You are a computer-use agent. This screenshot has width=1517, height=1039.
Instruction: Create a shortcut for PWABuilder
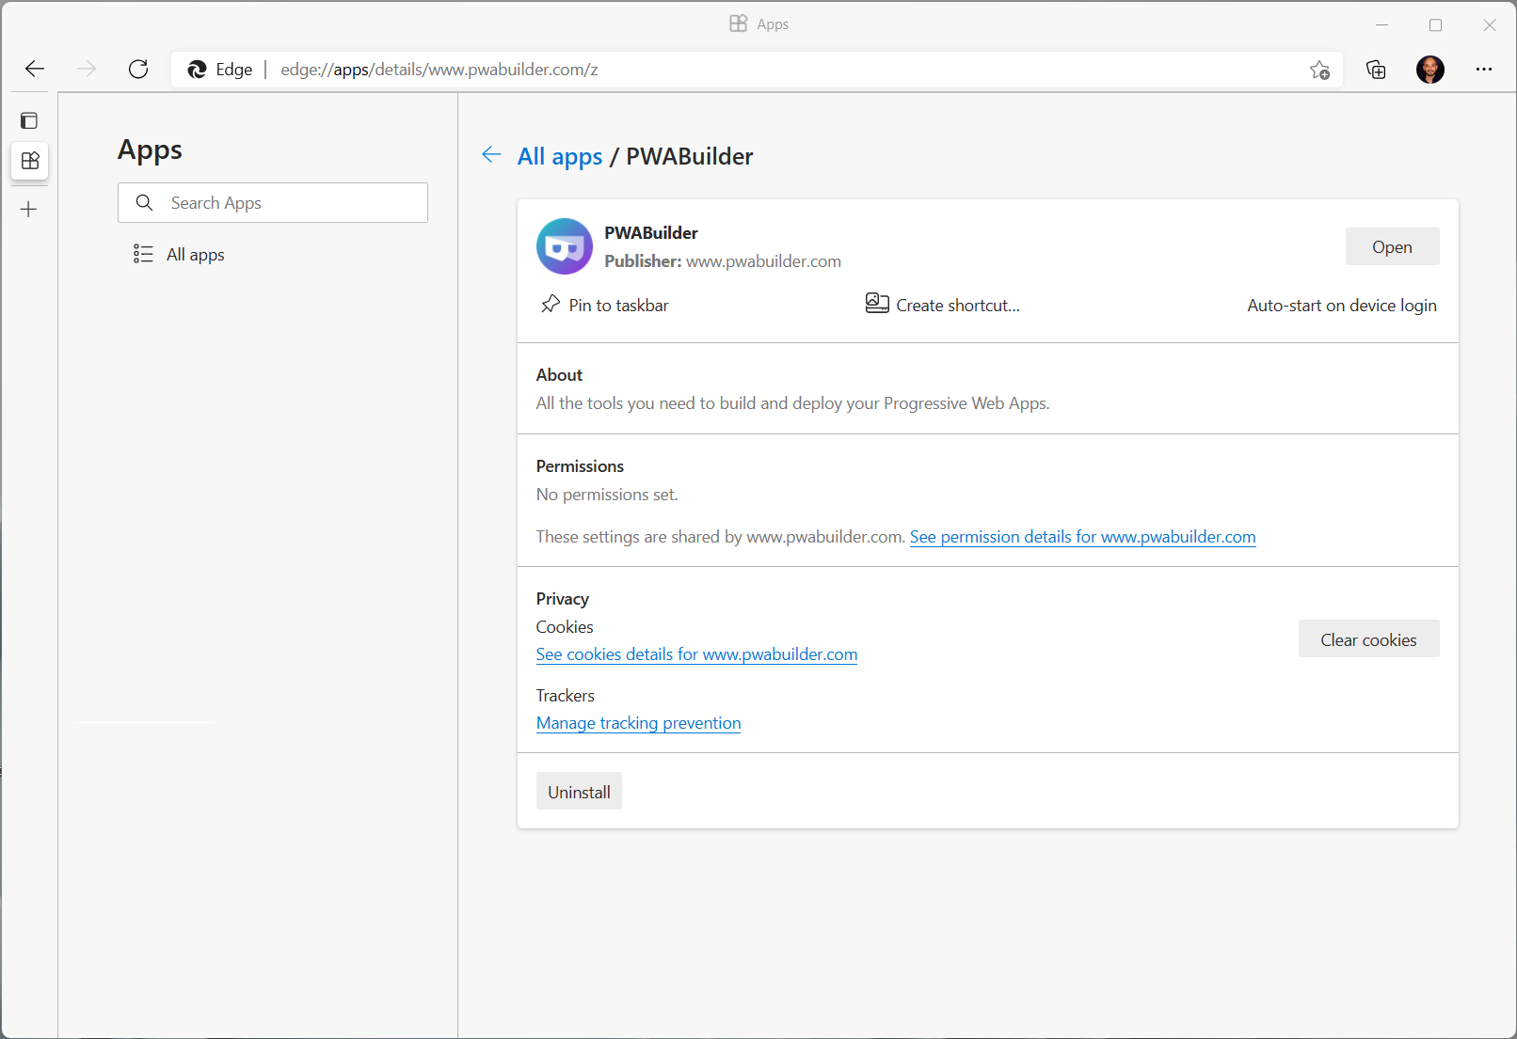[942, 304]
